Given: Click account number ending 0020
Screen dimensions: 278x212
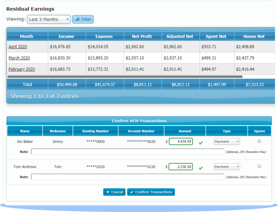Looking at the screenshot, I should click(141, 142).
